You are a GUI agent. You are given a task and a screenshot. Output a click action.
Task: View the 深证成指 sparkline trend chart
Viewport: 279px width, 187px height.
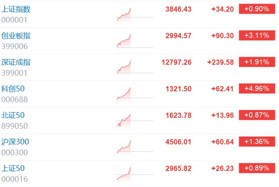135,67
